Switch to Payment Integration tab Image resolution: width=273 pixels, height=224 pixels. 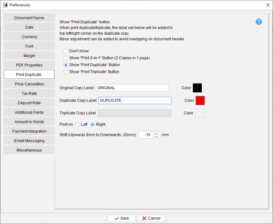(29, 131)
